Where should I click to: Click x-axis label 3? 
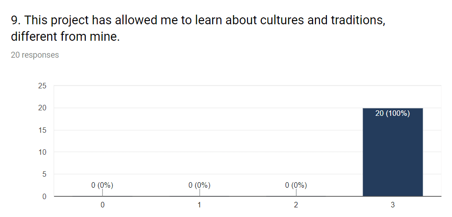pos(392,205)
